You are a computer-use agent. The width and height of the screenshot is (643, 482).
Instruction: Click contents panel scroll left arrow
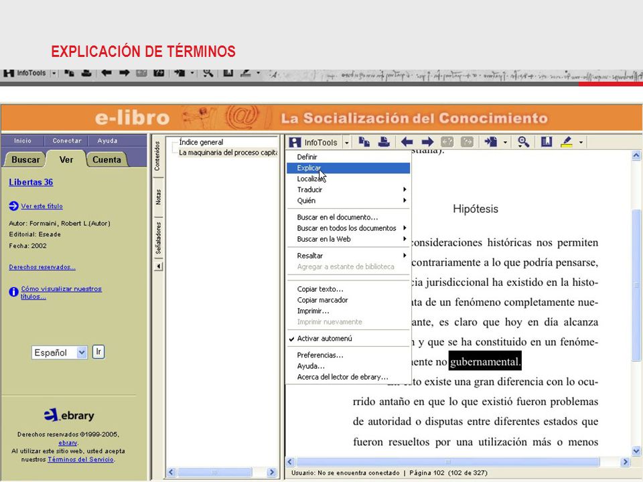(171, 472)
